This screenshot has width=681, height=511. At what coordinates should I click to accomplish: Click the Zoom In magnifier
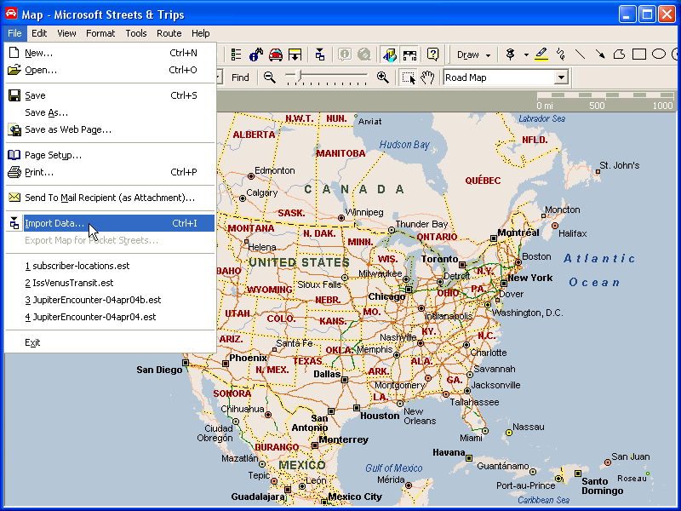click(x=382, y=78)
